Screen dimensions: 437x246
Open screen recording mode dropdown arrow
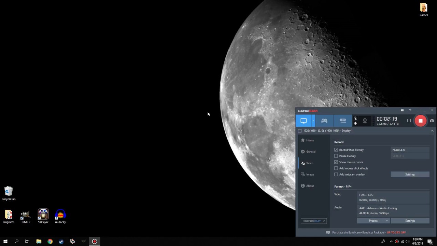tap(313, 121)
